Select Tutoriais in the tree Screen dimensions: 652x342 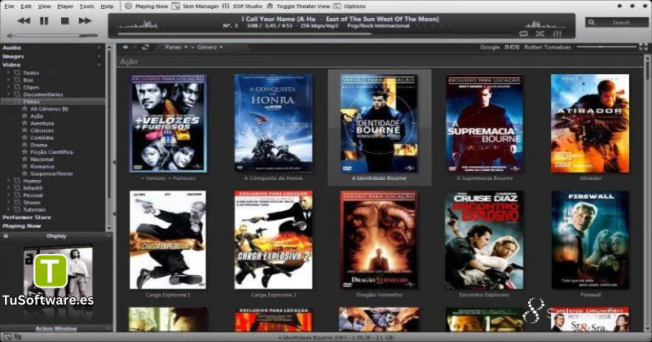(x=34, y=210)
